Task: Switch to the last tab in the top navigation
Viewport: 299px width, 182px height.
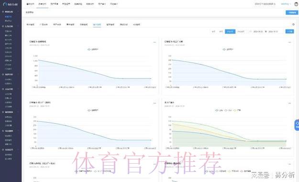Action: 114,4
